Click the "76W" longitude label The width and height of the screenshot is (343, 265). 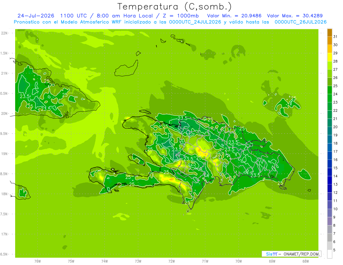coord(37,261)
